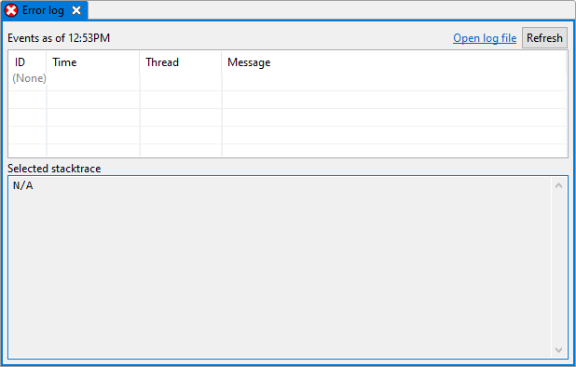Open the log file link
The width and height of the screenshot is (576, 367).
point(485,38)
